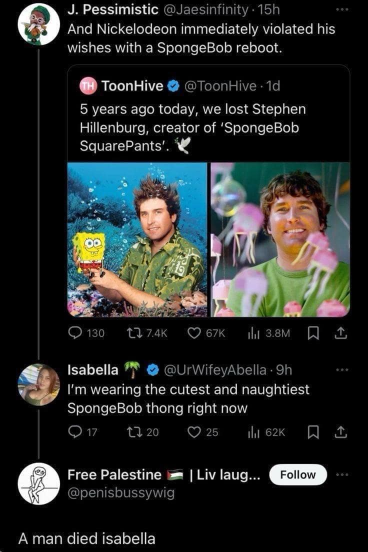
Task: Open J. Pessimistic's profile avatar
Action: coord(38,25)
